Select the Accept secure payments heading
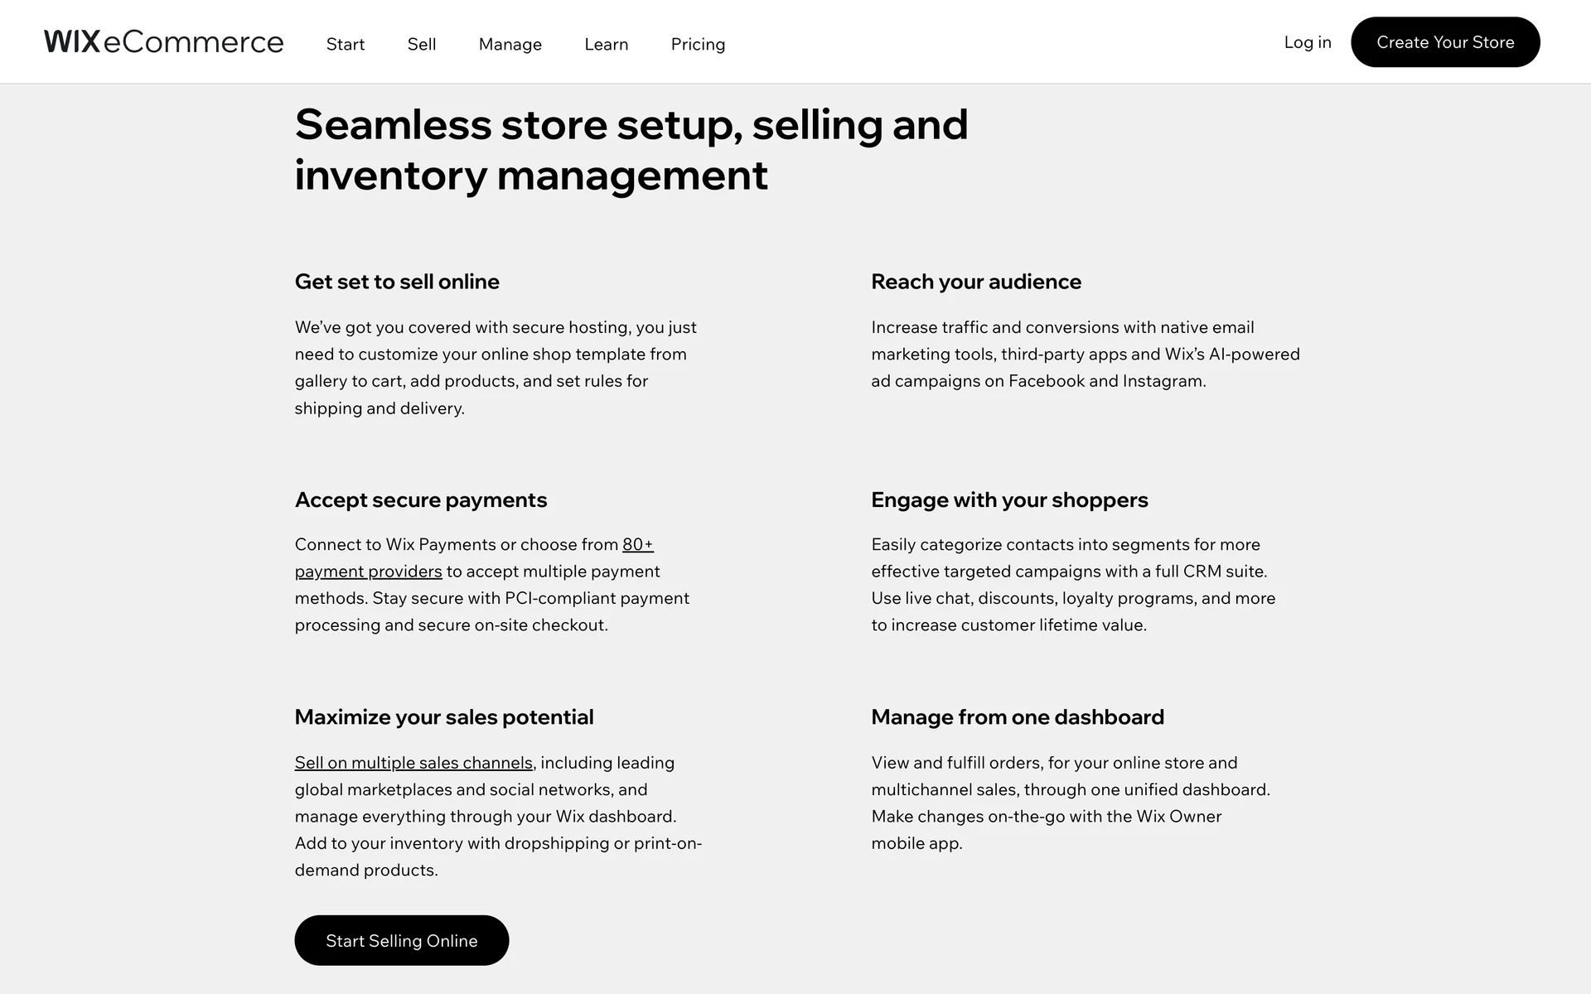The width and height of the screenshot is (1591, 994). [x=421, y=499]
